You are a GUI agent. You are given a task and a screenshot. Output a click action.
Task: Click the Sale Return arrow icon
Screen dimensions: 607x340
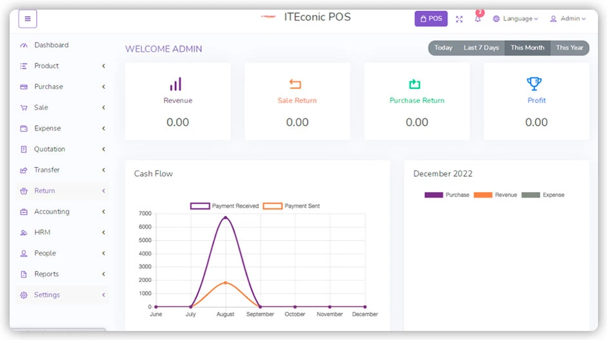coord(295,84)
